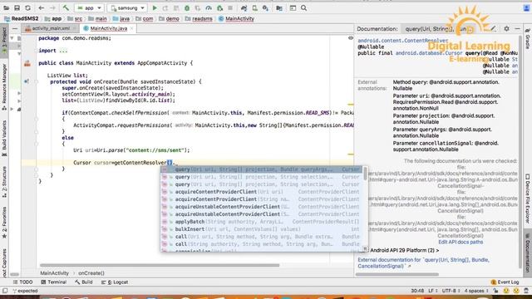Select the bulkInsert completion suggestion
This screenshot has height=299, width=532.
coord(262,229)
